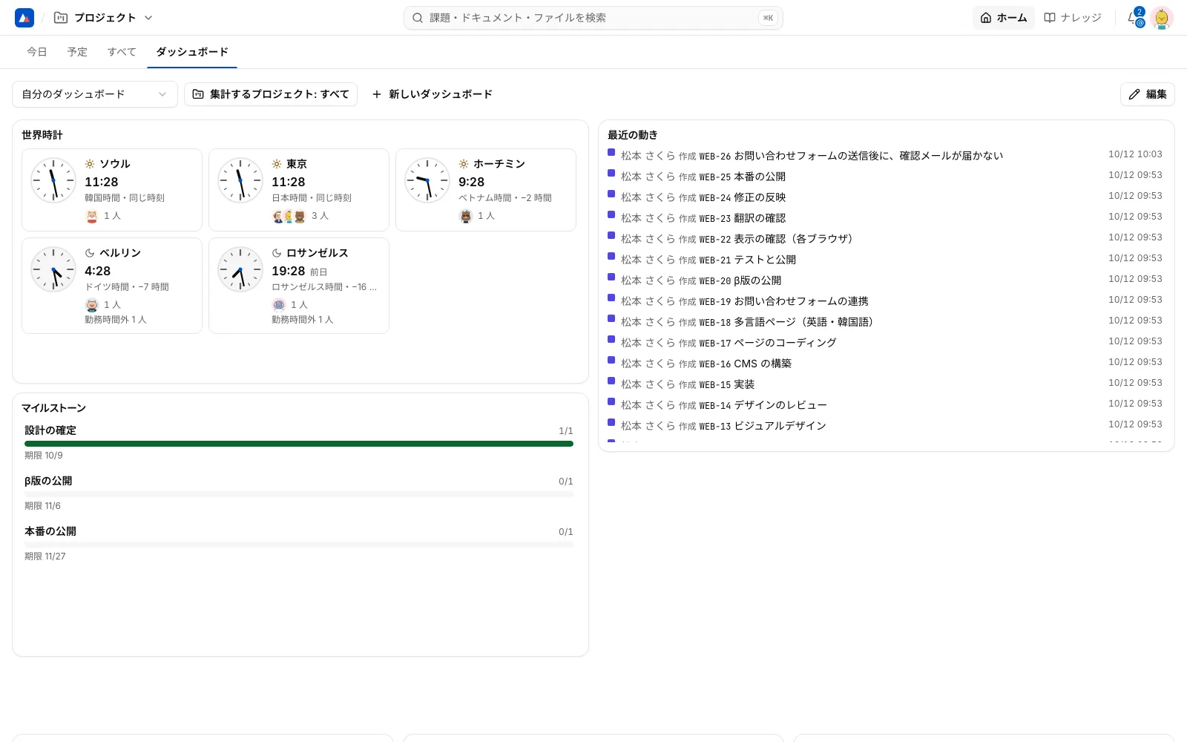Click the 設計の確定 milestone progress bar

pyautogui.click(x=299, y=444)
